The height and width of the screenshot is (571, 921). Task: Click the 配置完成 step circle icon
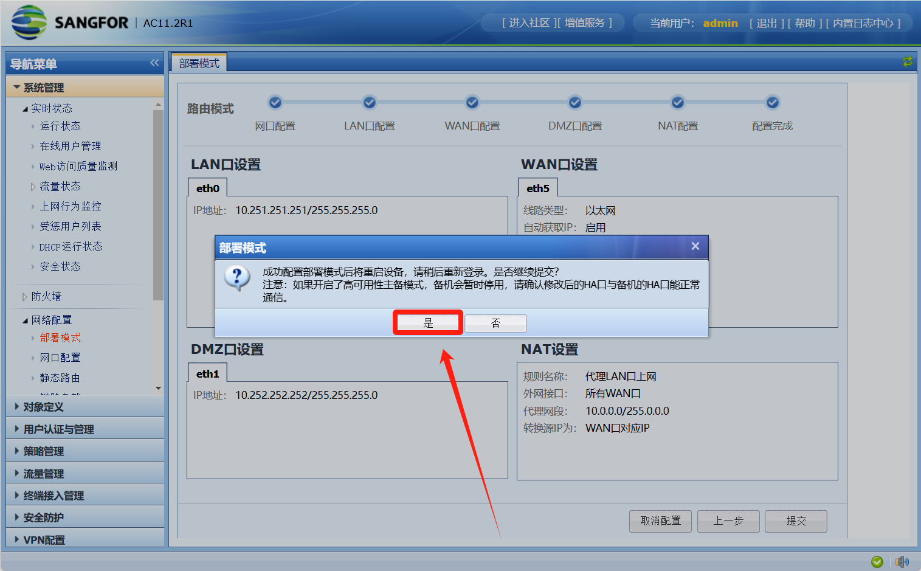[772, 103]
